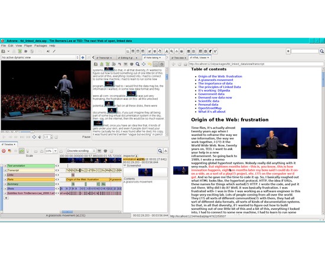325x260 pixels.
Task: Toggle the pressed button in Note taking toolbar
Action: coord(156,64)
